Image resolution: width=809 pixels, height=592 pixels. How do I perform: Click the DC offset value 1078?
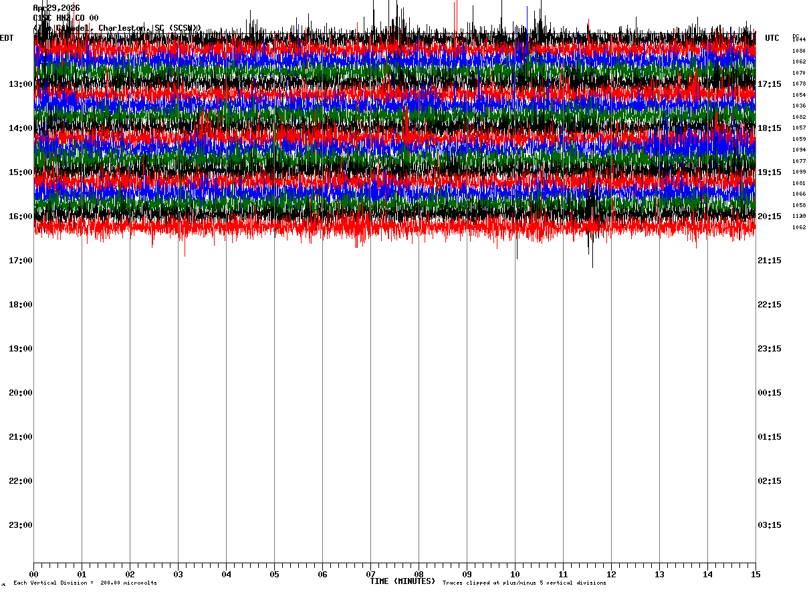pos(799,84)
